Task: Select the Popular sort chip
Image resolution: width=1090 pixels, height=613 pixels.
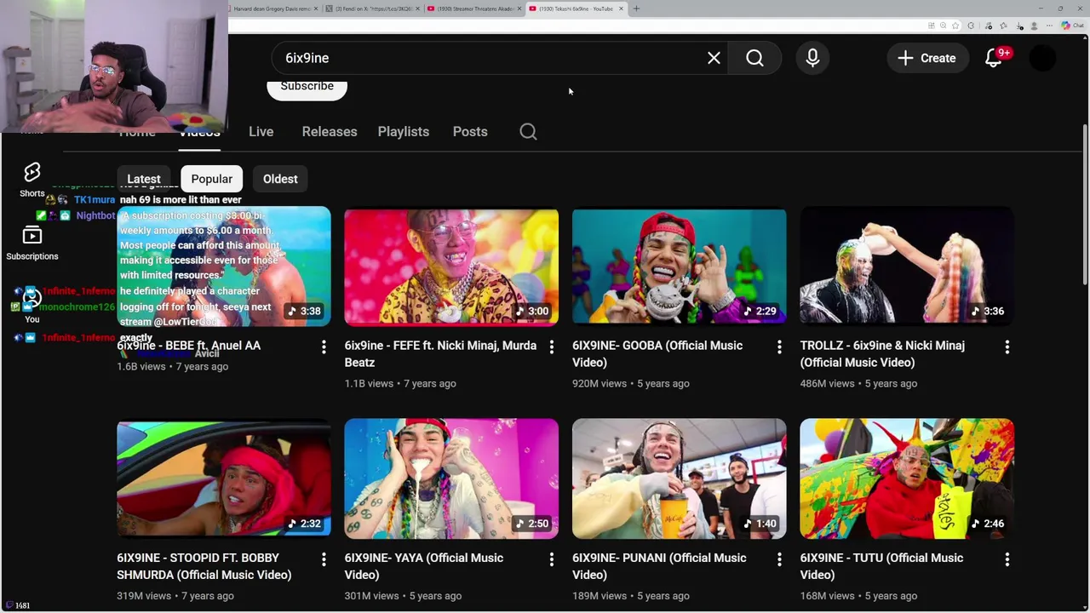Action: [x=212, y=179]
